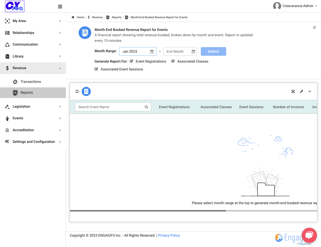
Task: Expand Communication chevron
Action: [60, 45]
